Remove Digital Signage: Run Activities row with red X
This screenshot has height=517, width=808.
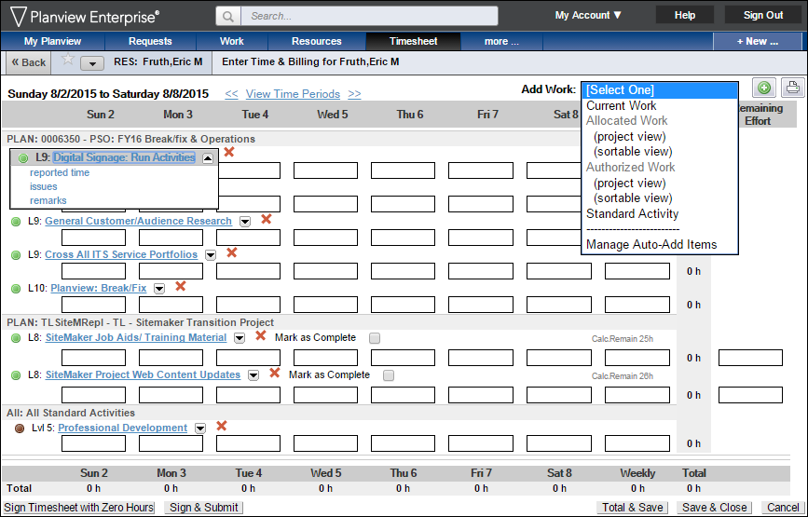(x=229, y=152)
